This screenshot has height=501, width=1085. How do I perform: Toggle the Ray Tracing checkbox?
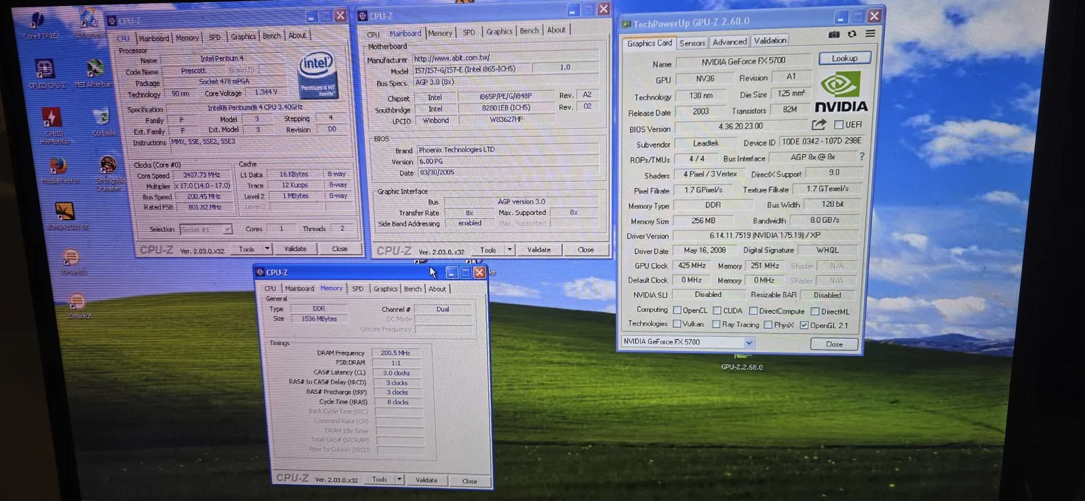coord(716,325)
